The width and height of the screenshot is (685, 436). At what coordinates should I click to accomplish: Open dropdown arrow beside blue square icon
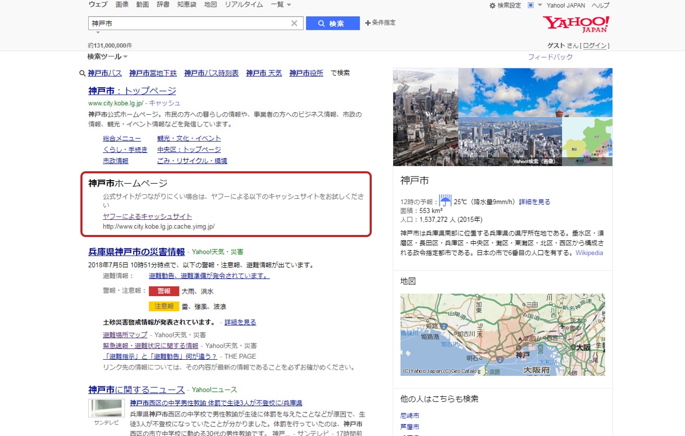coord(540,5)
